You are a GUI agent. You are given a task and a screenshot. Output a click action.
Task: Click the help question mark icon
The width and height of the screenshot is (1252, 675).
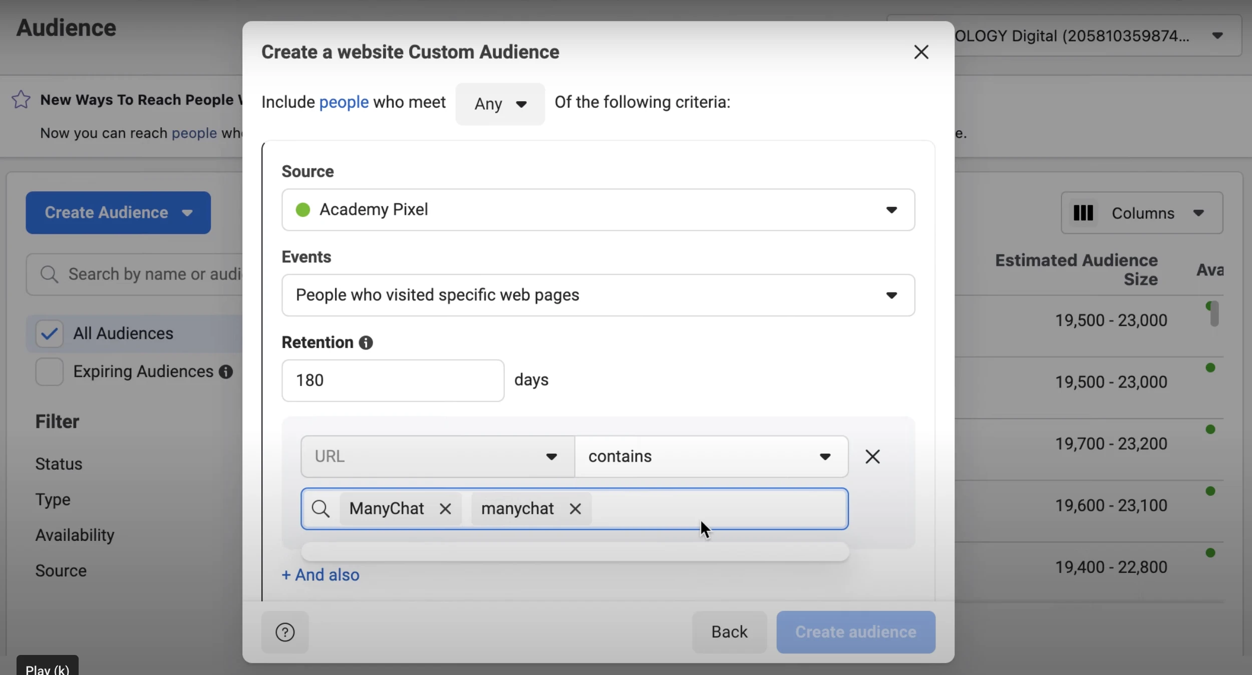click(x=285, y=632)
